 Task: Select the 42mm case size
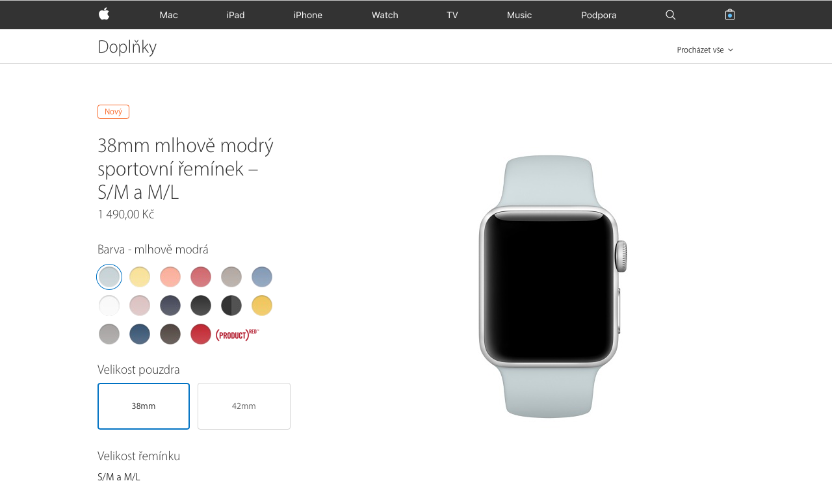point(244,406)
